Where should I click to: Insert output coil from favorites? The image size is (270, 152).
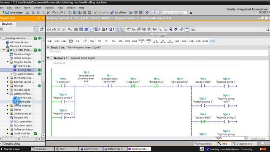click(x=64, y=41)
